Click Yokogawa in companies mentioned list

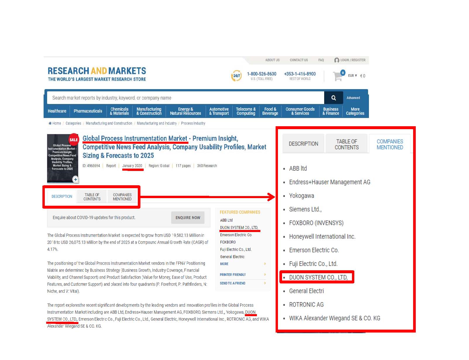pos(301,196)
